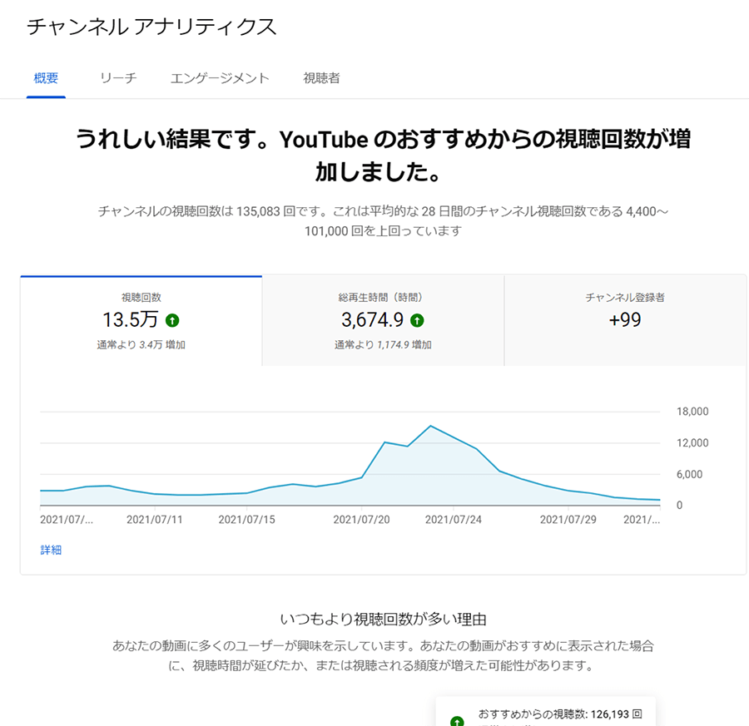The width and height of the screenshot is (749, 726).
Task: Select the 総再生時間(時間) metric card
Action: click(x=383, y=321)
